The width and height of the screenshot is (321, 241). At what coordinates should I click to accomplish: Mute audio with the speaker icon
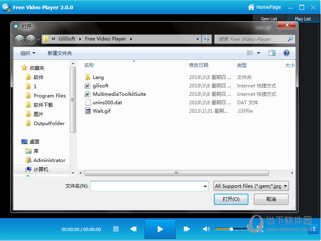coord(206,229)
